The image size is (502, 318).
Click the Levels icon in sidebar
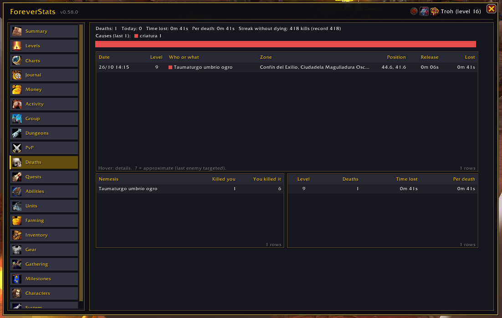pos(17,46)
